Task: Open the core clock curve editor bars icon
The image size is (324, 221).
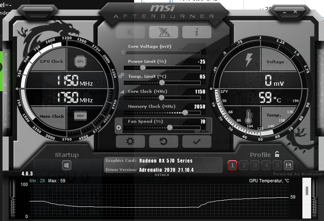Action: coord(122,92)
